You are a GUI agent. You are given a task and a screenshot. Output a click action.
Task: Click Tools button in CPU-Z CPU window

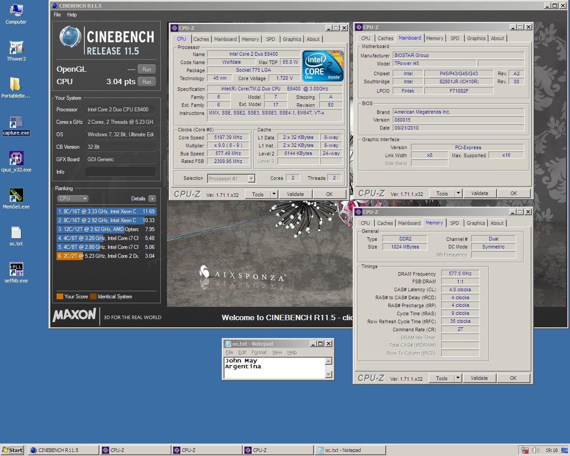258,194
